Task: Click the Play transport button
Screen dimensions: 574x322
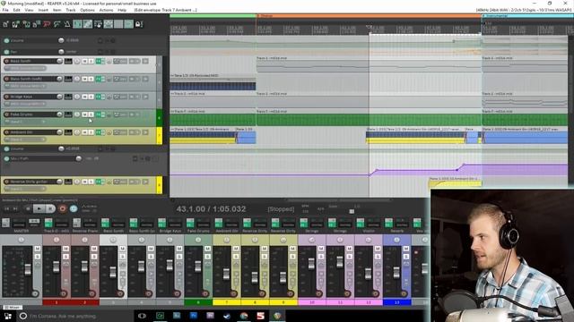Action: [x=39, y=208]
